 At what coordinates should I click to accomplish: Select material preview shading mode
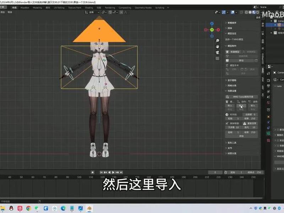[254, 12]
